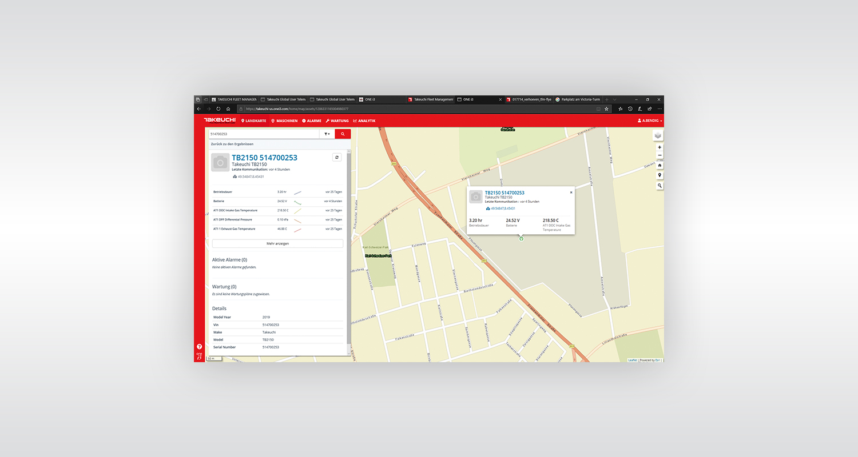Switch to 017714_verhoeven_tfm-flye tab
858x457 pixels.
pyautogui.click(x=529, y=99)
